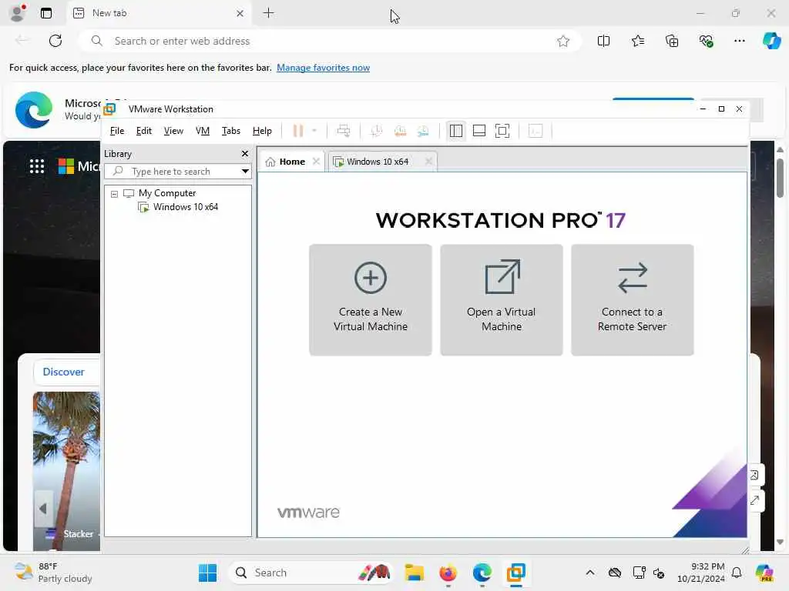Open the Edge Collections icon
The height and width of the screenshot is (591, 789).
tap(672, 42)
